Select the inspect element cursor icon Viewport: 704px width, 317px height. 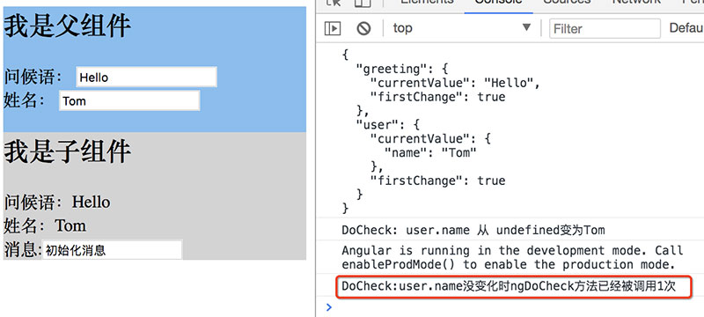[x=334, y=3]
